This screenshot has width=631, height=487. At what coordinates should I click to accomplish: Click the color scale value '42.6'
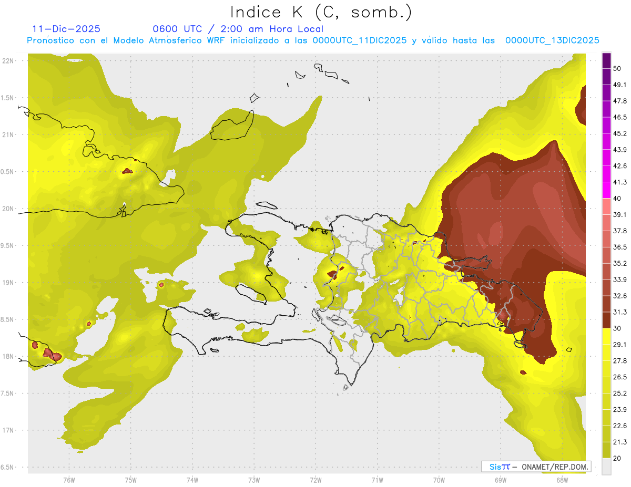coord(620,166)
